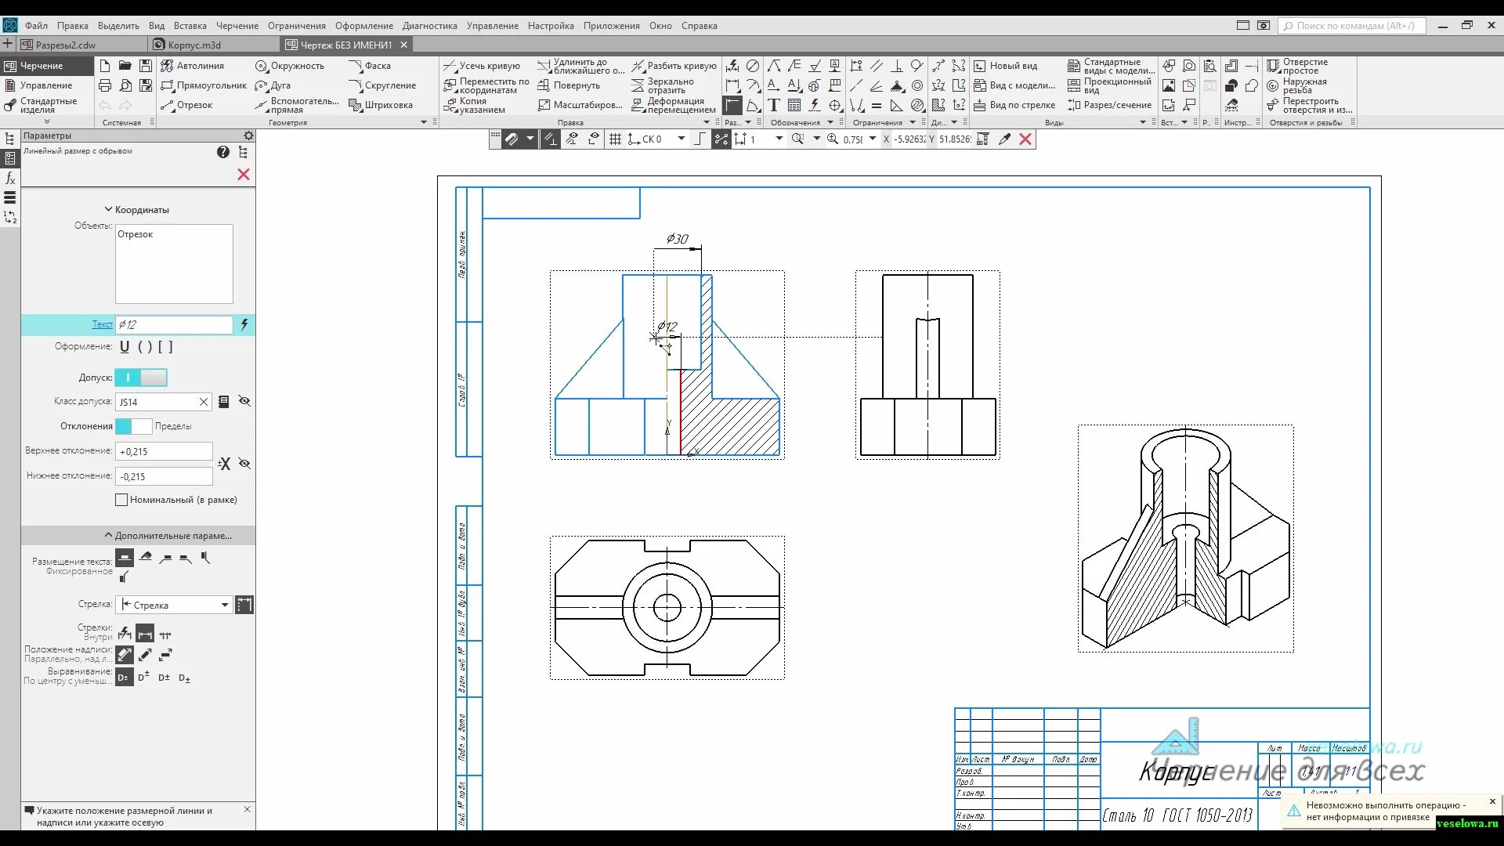Open the Оформление menu

point(364,25)
